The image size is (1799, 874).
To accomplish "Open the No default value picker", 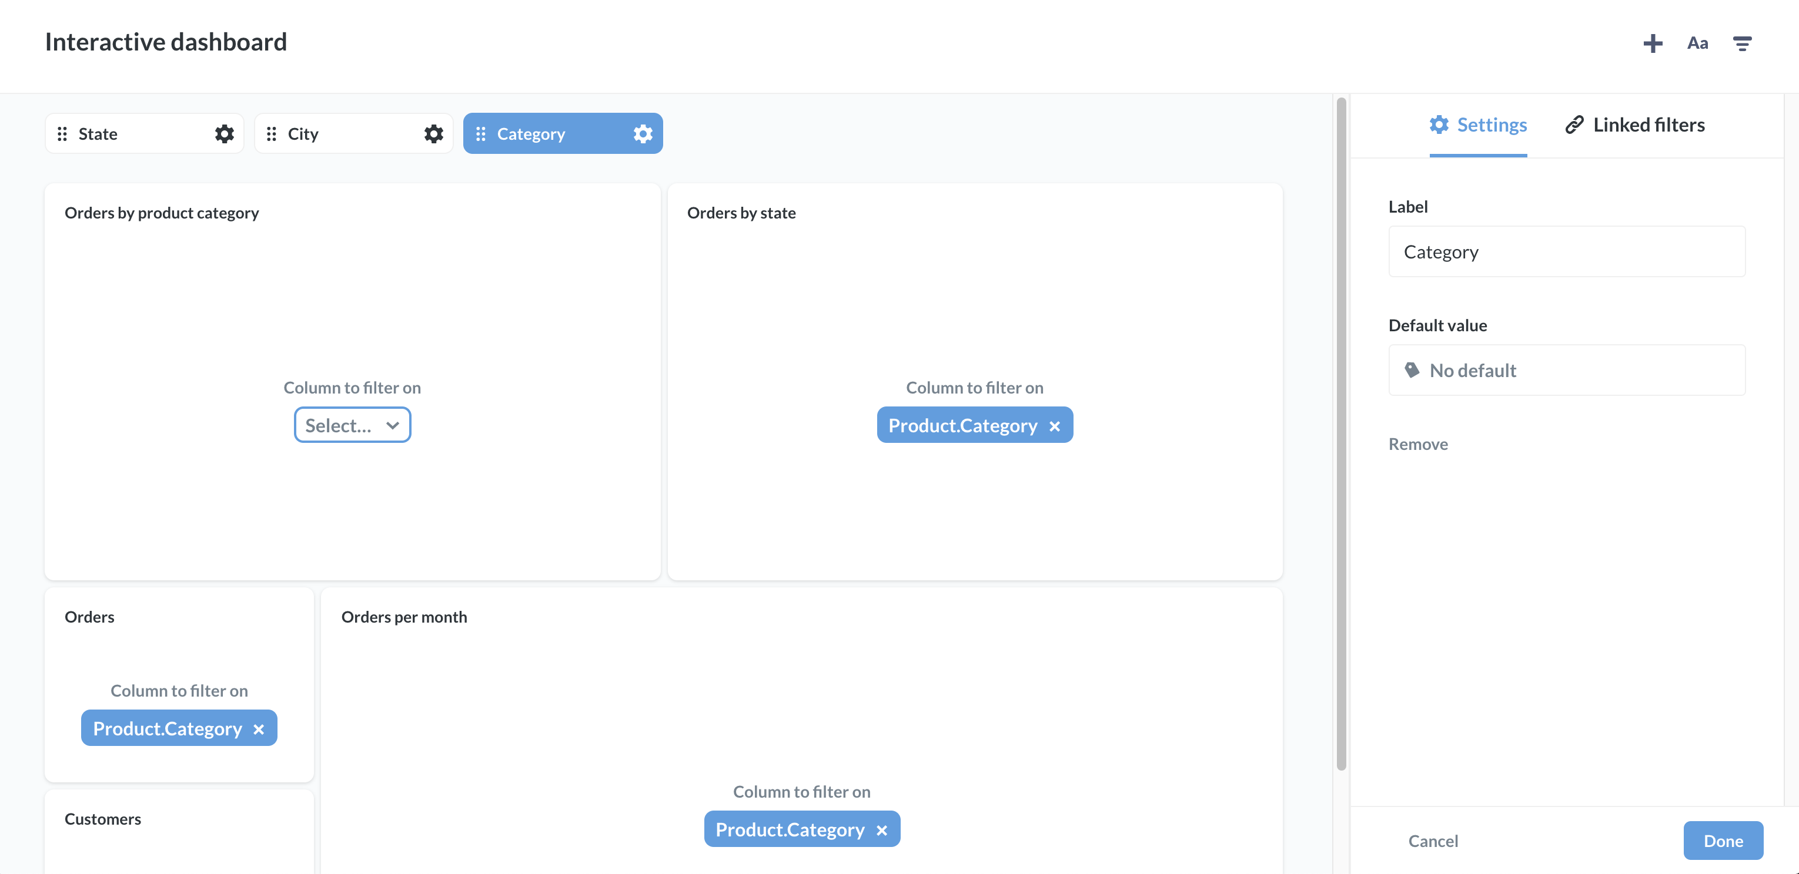I will pos(1566,371).
